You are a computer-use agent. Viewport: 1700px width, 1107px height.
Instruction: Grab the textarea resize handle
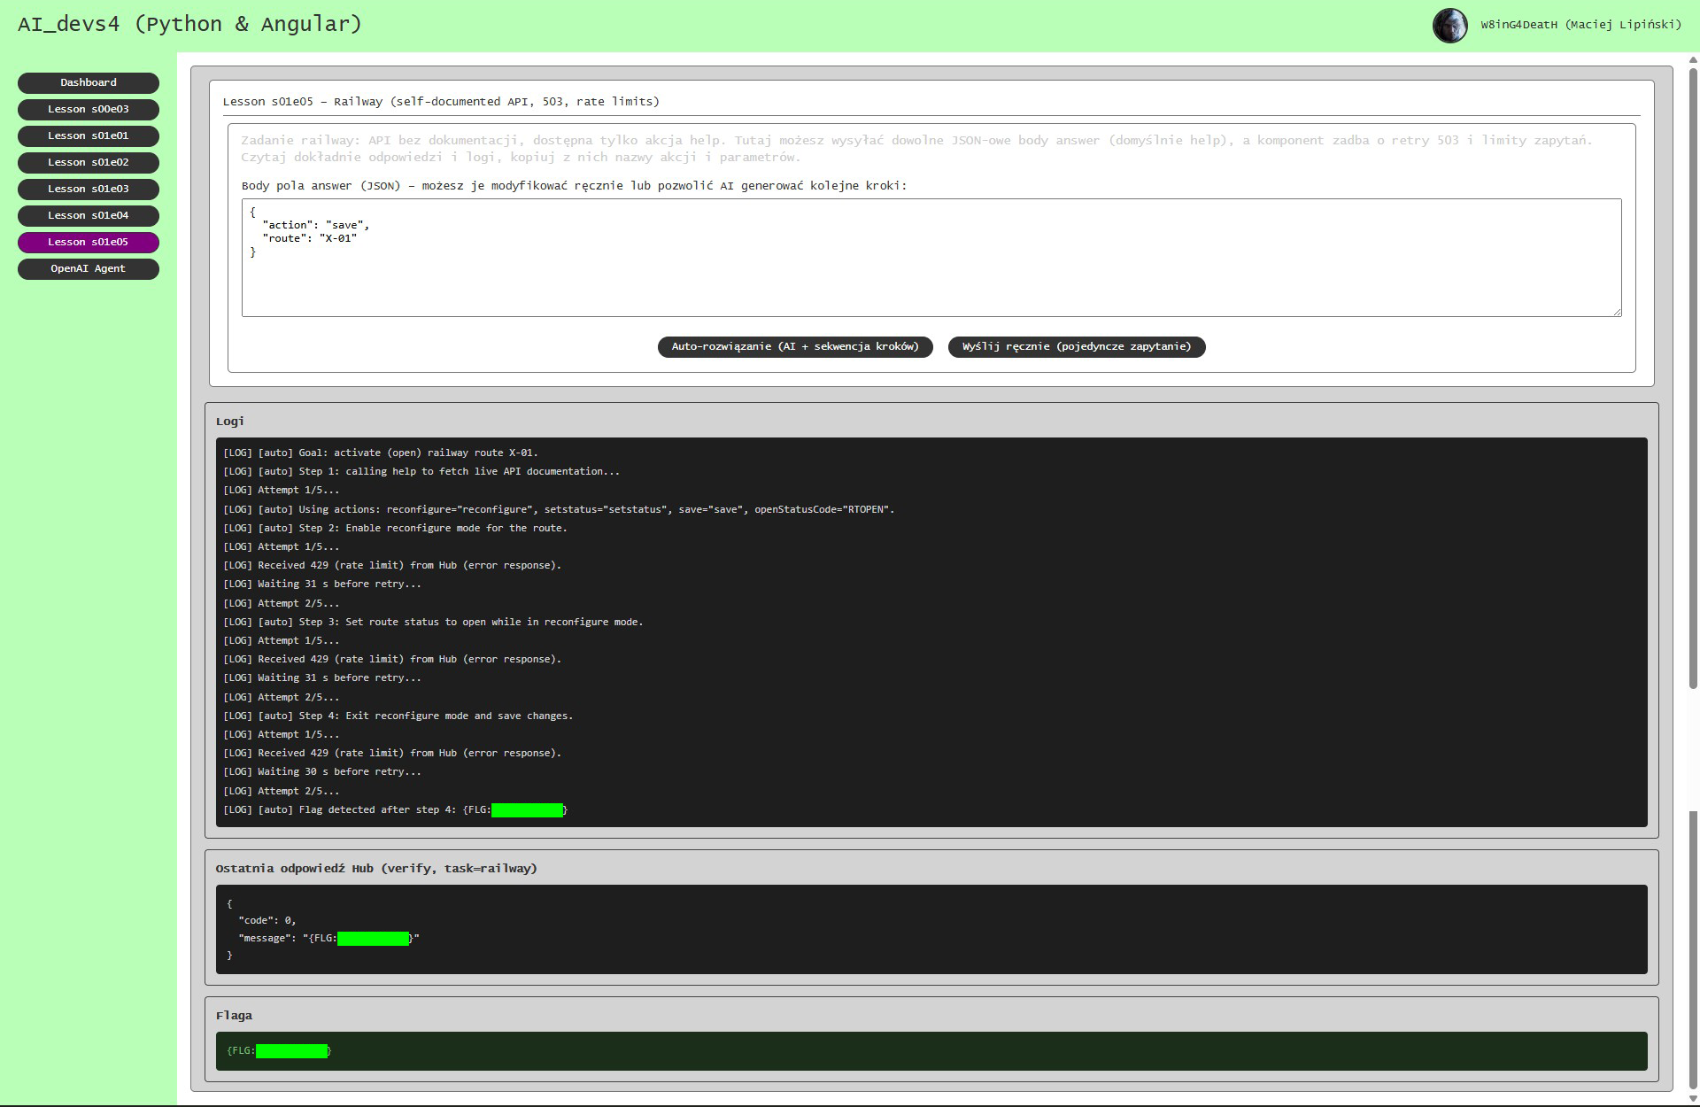(x=1617, y=312)
